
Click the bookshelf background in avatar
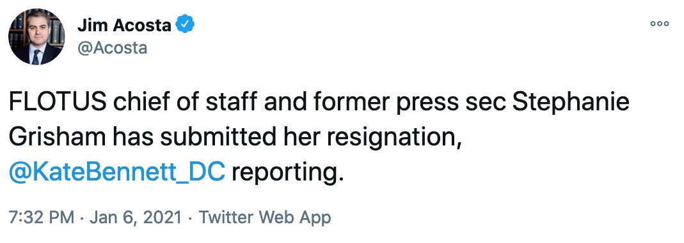click(x=54, y=29)
